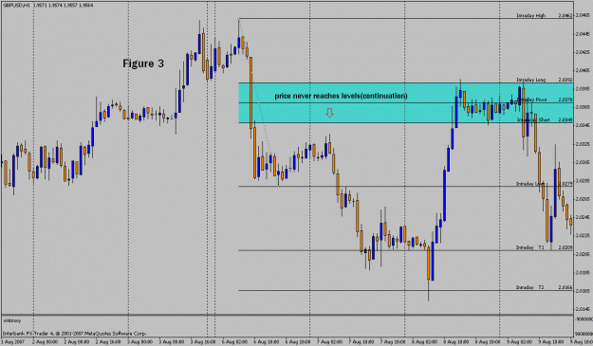Screen dimensions: 593x346
Task: Click the 2.0445 price axis label
Action: 583,33
